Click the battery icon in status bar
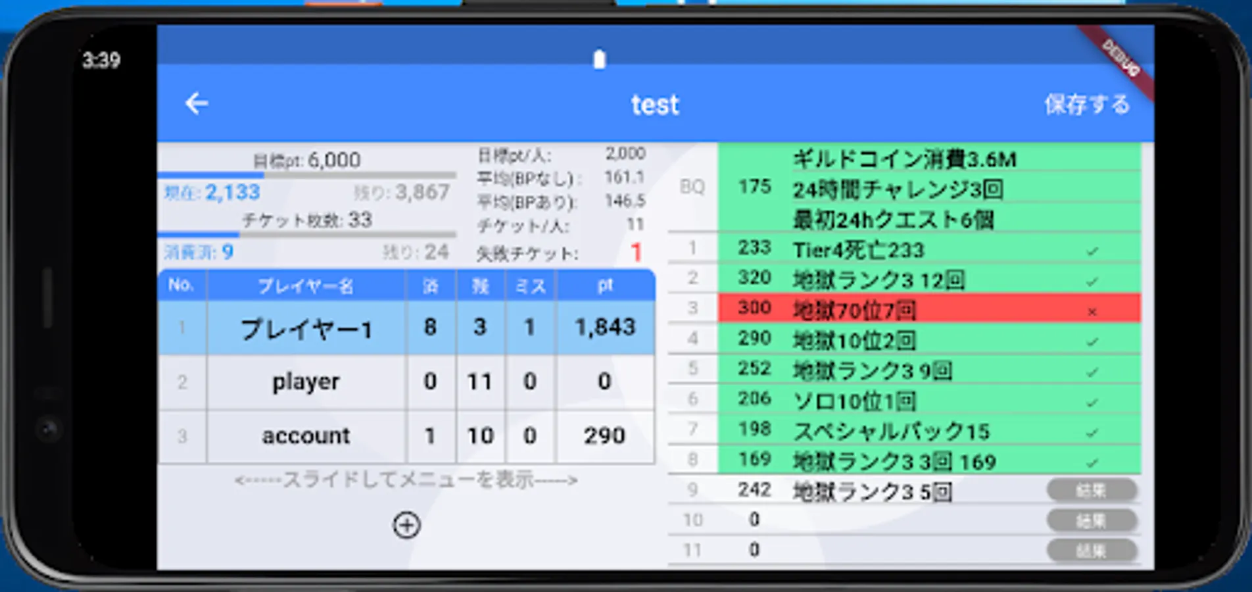 (599, 59)
